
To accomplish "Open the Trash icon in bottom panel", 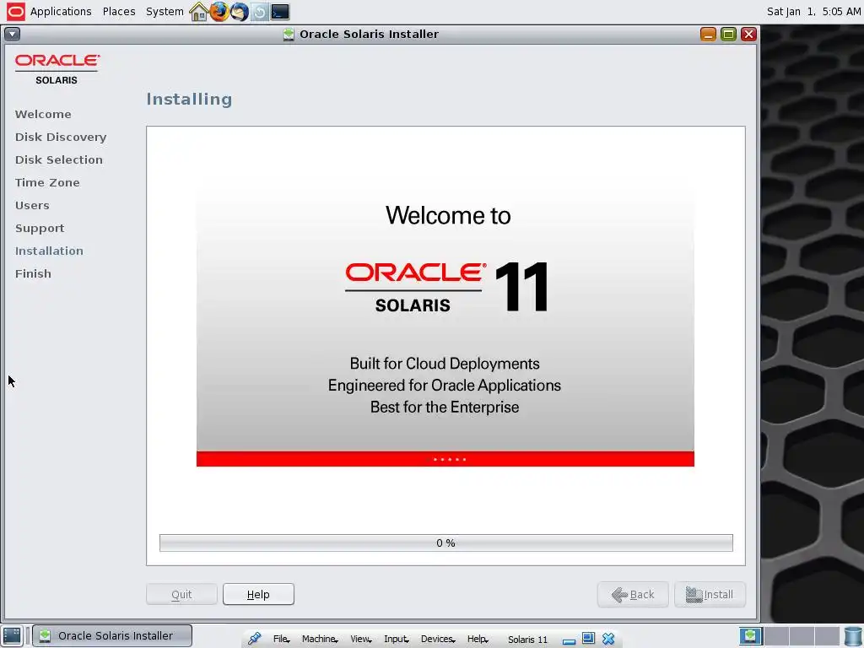I will [852, 635].
